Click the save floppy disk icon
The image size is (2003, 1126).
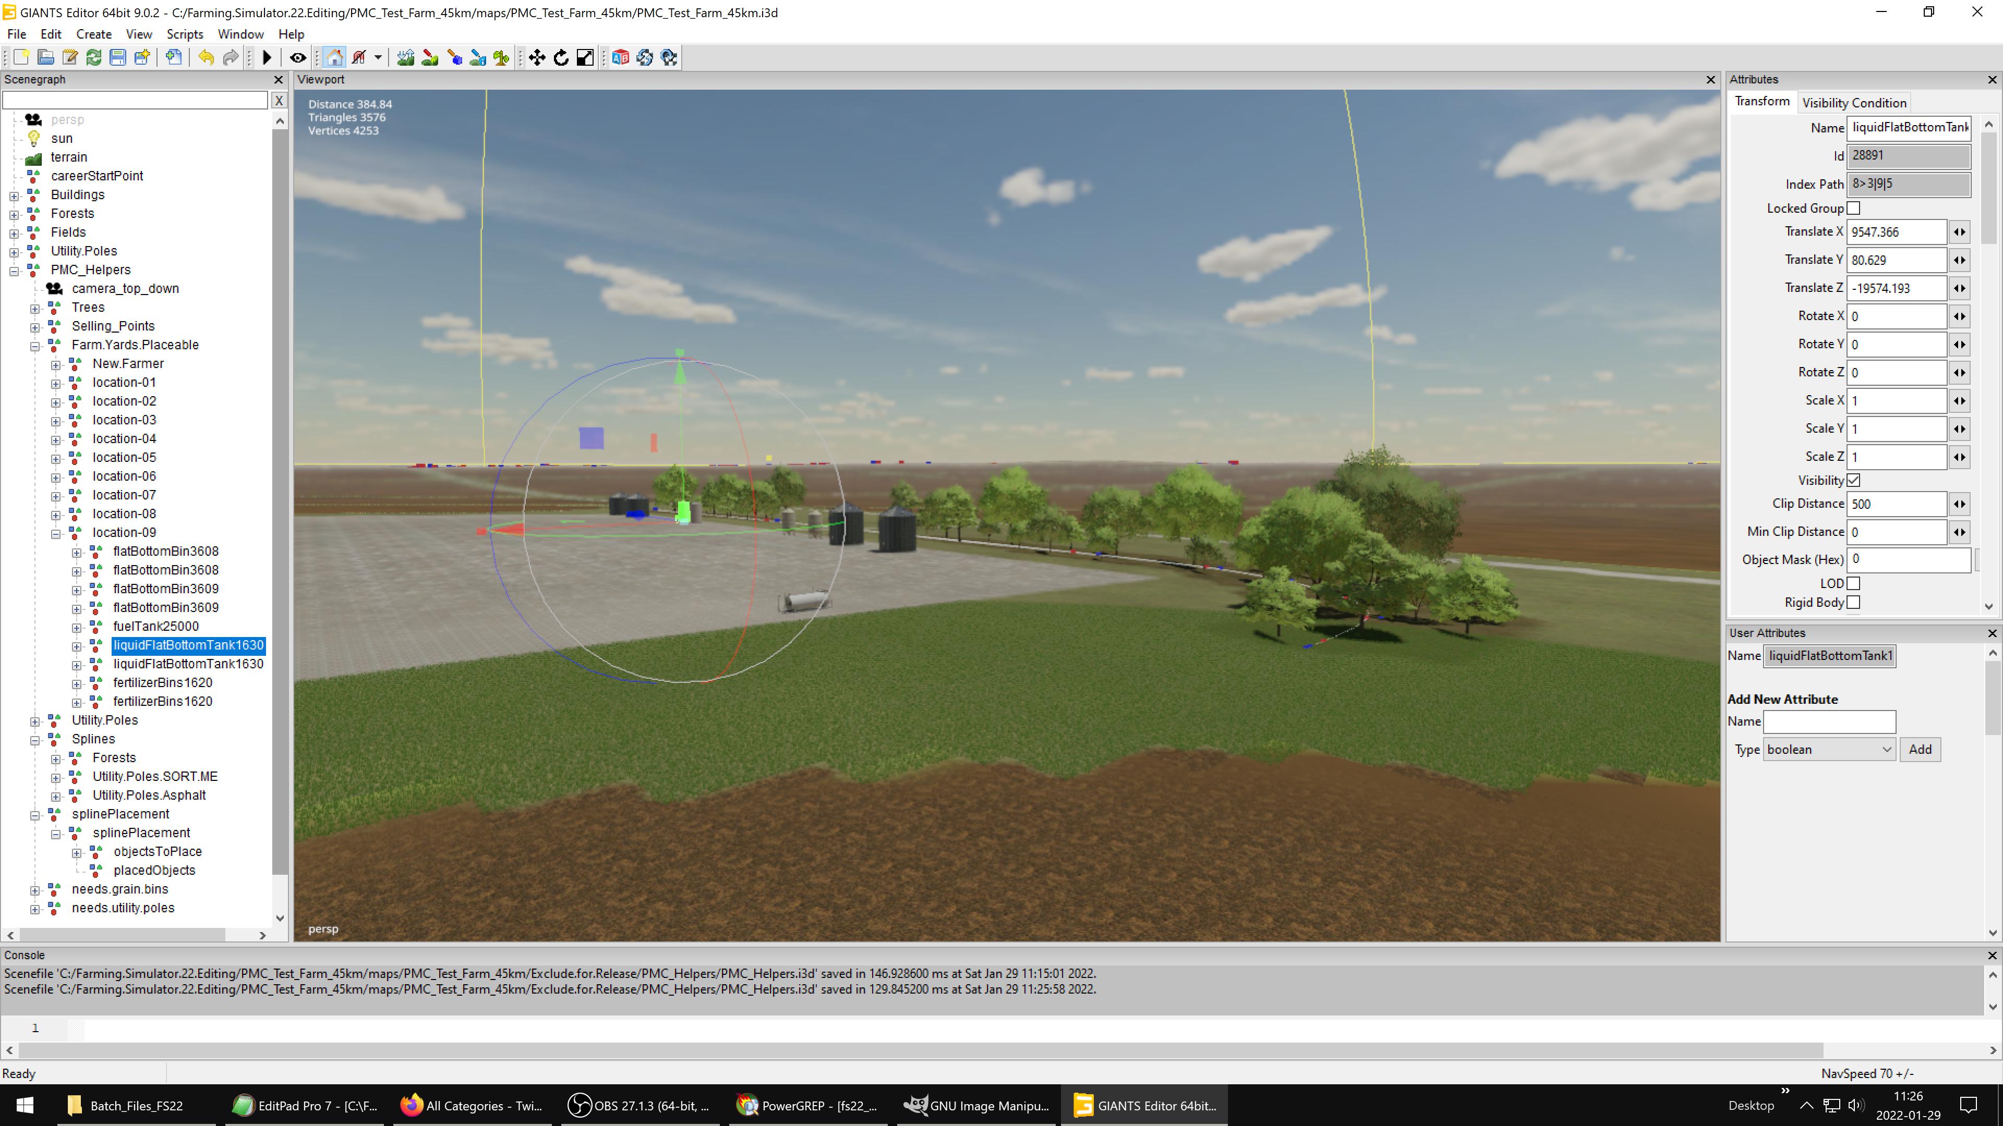coord(117,57)
